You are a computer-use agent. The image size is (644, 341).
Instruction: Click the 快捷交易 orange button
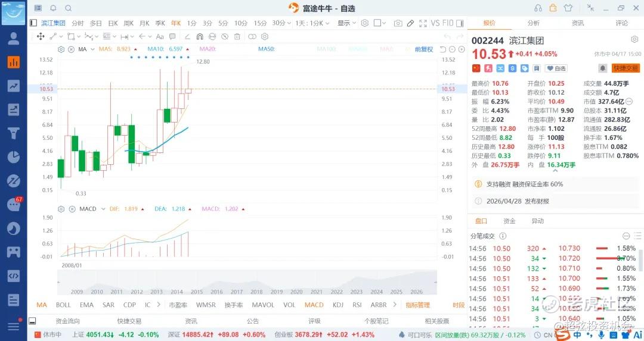626,68
